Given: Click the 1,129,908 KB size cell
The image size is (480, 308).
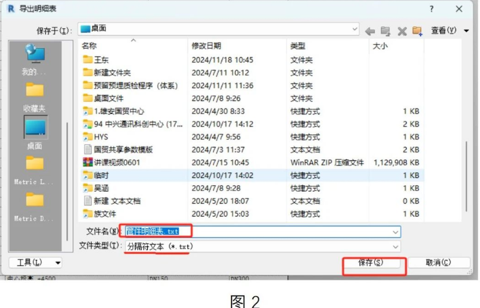Looking at the screenshot, I should click(x=396, y=163).
